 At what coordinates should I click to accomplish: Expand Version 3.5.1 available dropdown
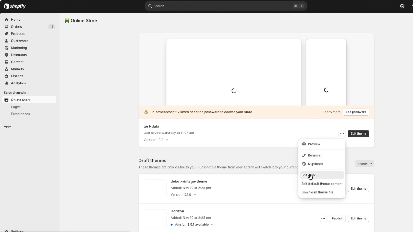[x=192, y=225]
